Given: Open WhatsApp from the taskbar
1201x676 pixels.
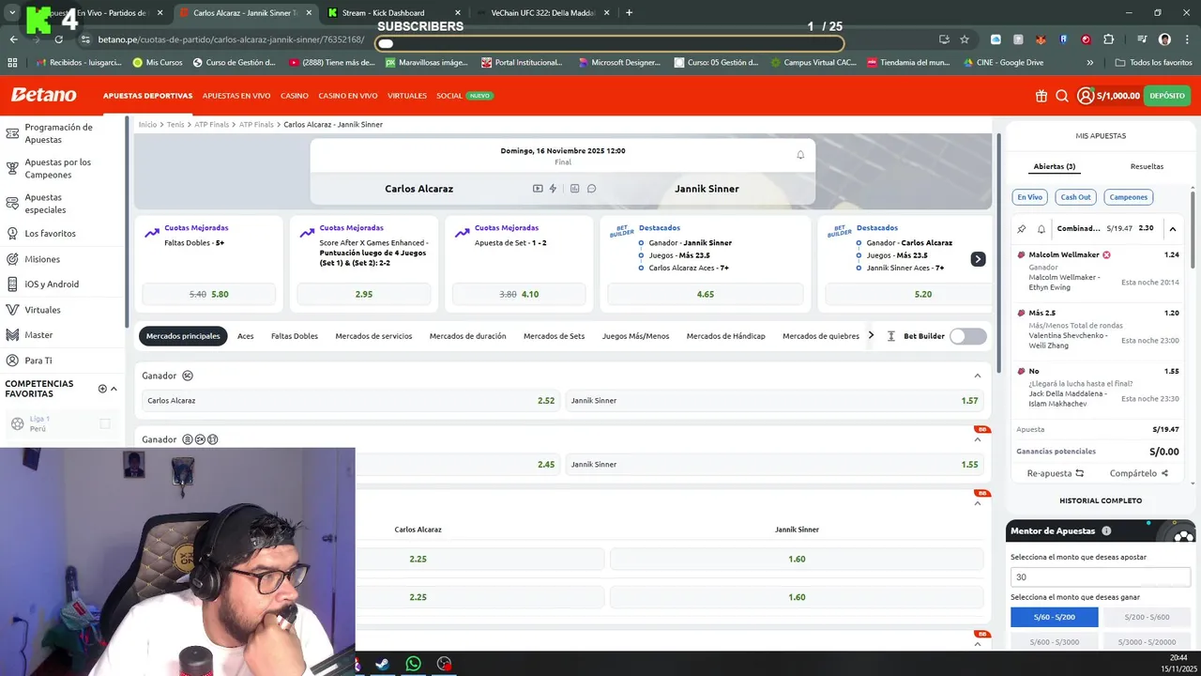Looking at the screenshot, I should [x=413, y=664].
